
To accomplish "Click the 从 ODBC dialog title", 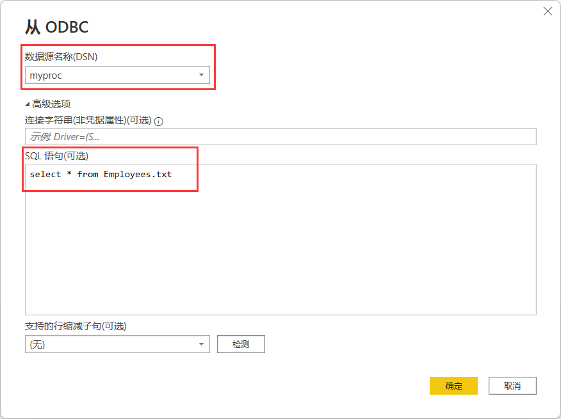I will pyautogui.click(x=56, y=27).
